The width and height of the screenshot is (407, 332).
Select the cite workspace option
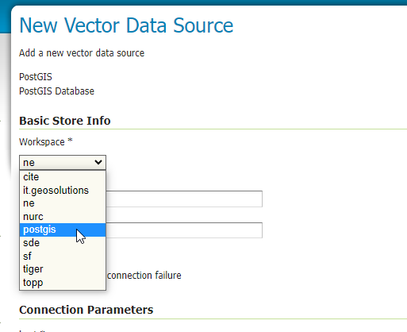point(63,177)
